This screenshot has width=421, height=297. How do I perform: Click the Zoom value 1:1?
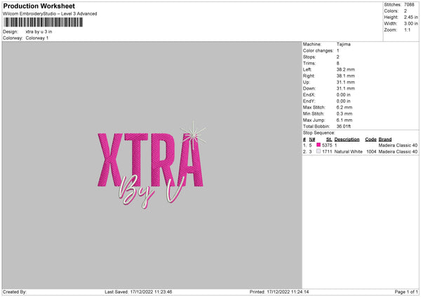pos(407,29)
